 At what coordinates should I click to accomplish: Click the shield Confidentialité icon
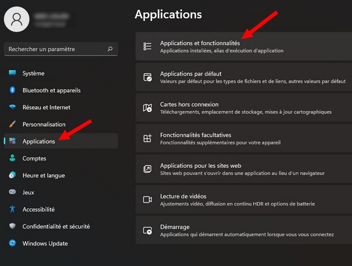[12, 226]
